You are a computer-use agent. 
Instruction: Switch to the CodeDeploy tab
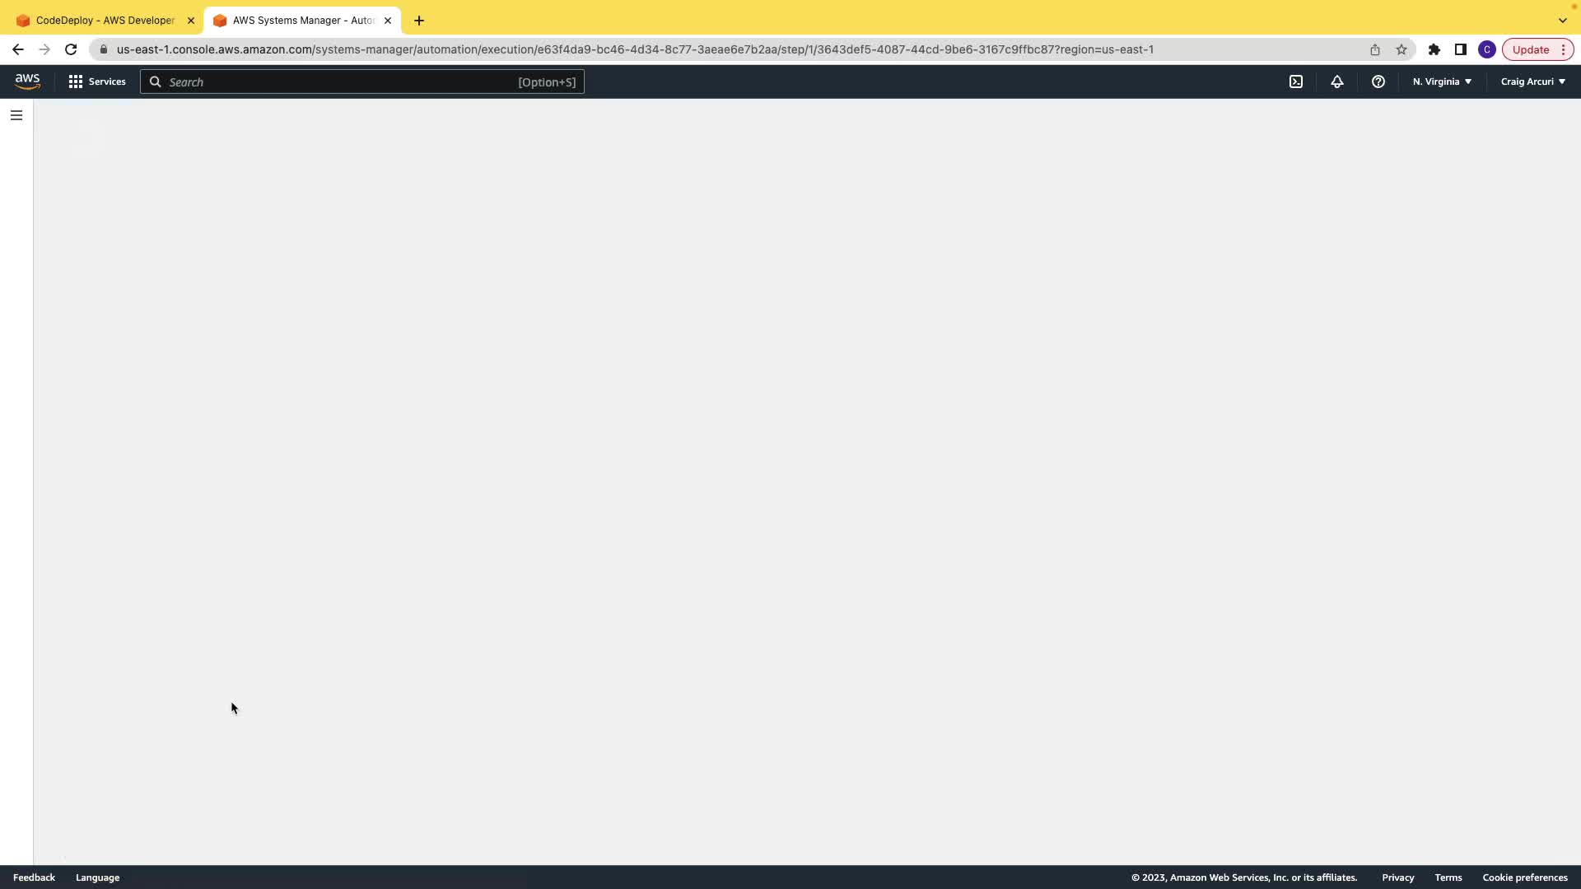pyautogui.click(x=105, y=21)
